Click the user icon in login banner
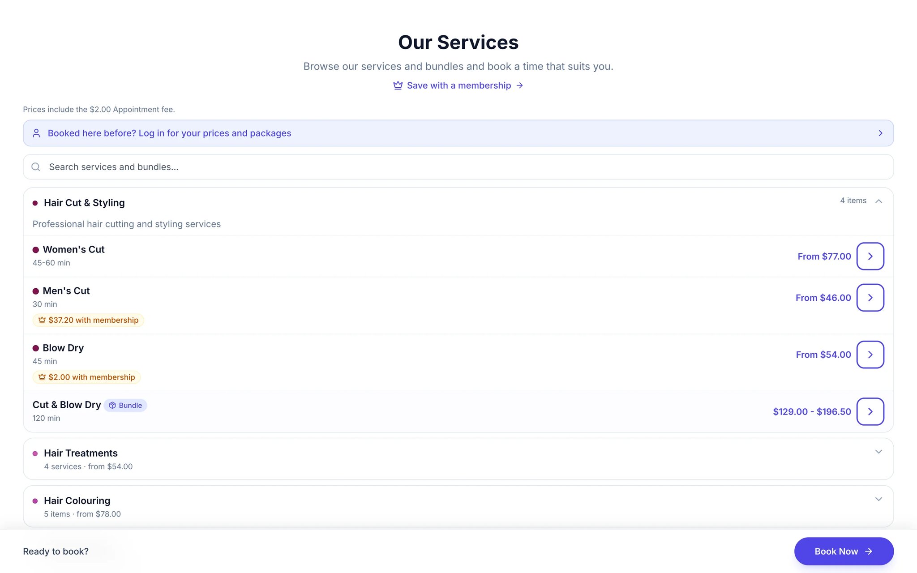The height and width of the screenshot is (573, 917). point(36,133)
